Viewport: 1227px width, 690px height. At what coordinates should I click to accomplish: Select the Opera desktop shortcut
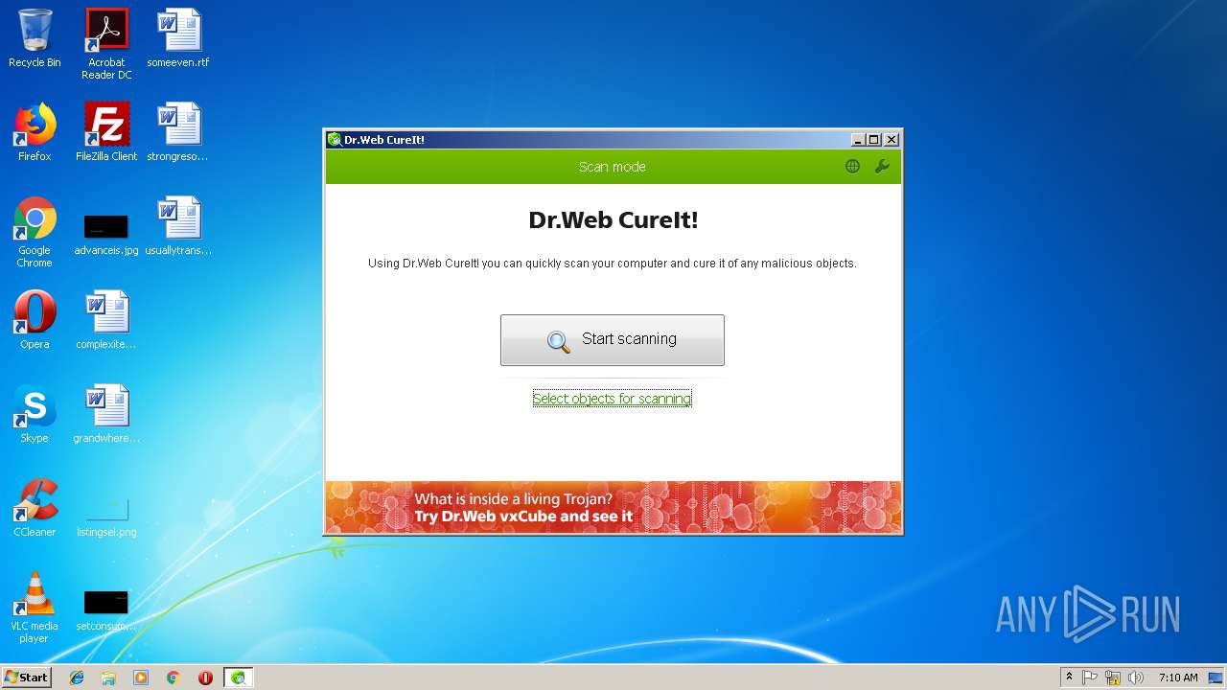point(35,320)
